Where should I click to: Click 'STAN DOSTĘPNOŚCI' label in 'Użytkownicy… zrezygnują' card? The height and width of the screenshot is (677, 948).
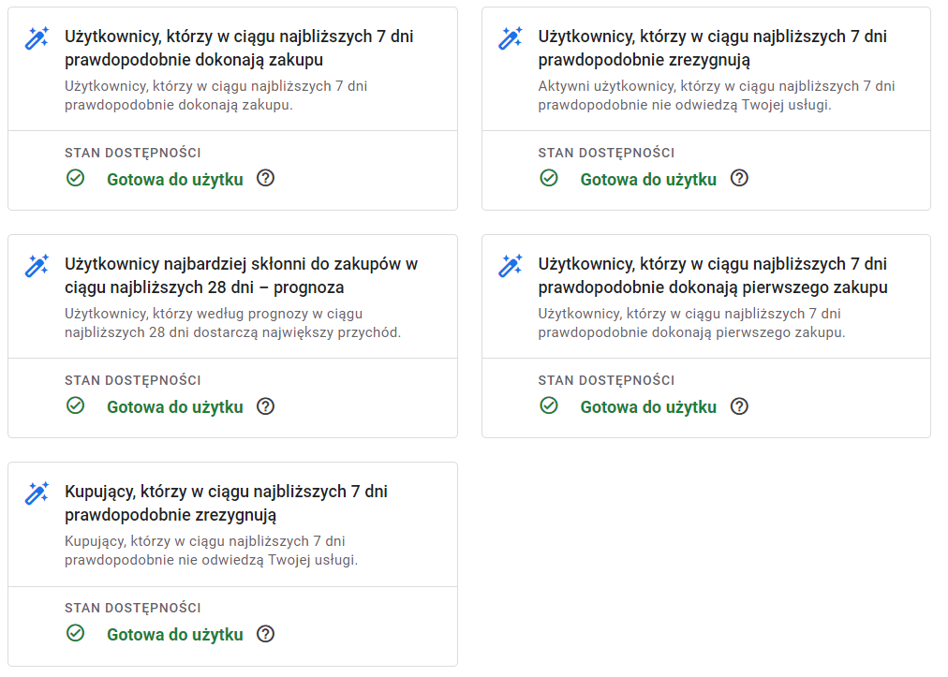[x=606, y=153]
